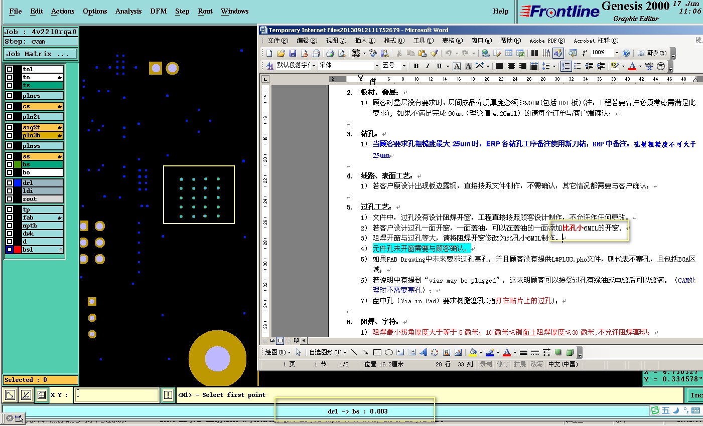This screenshot has height=426, width=703.
Task: Click the X Y coordinate input field
Action: pos(117,395)
